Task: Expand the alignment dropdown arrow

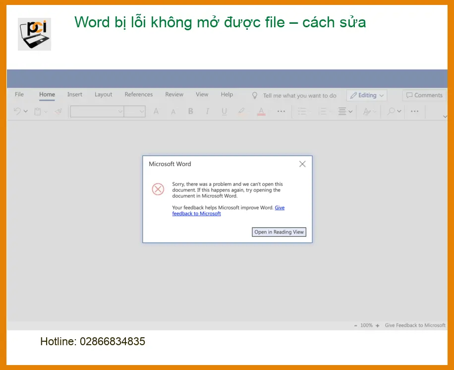Action: coord(350,112)
